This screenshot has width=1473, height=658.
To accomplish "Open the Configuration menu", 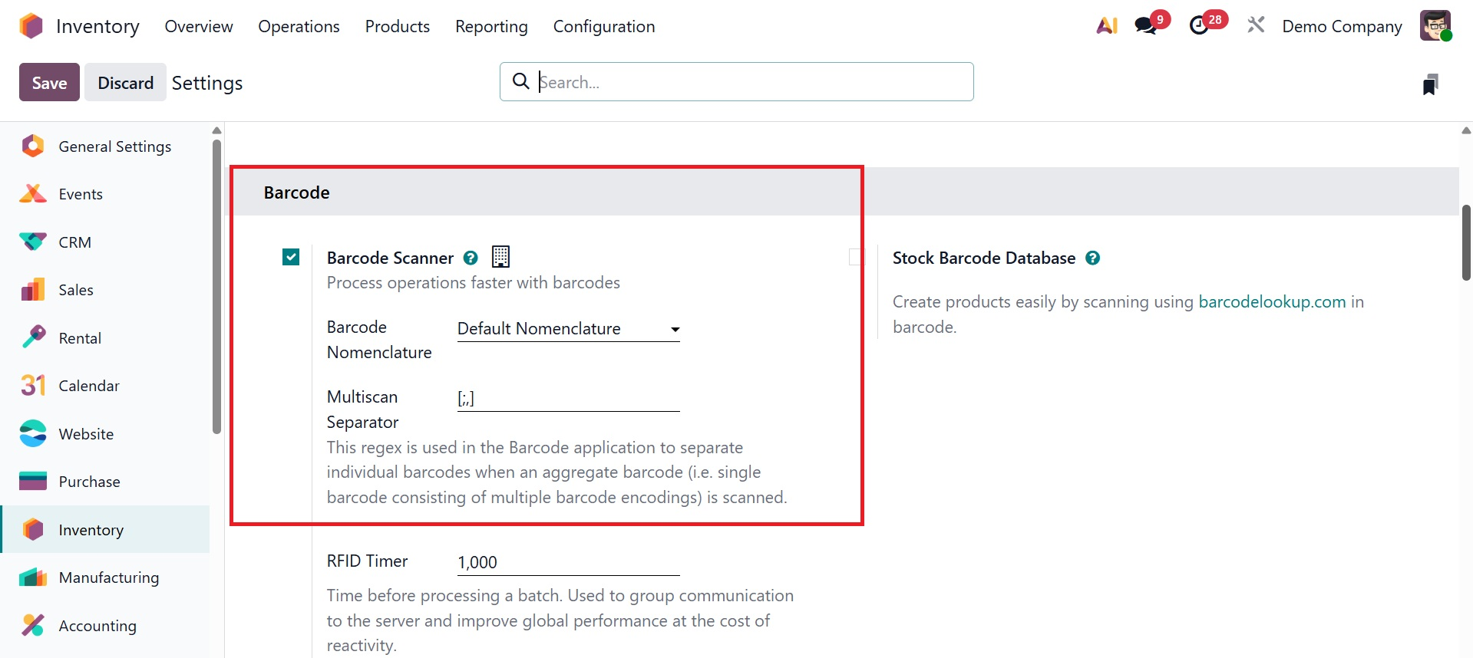I will click(x=603, y=26).
